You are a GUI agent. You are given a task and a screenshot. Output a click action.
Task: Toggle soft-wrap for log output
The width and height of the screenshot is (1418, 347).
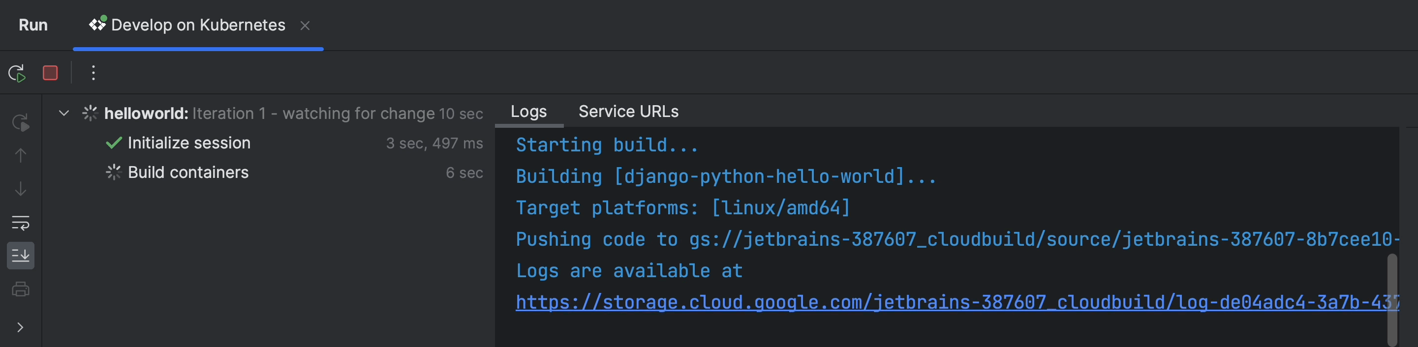[20, 223]
